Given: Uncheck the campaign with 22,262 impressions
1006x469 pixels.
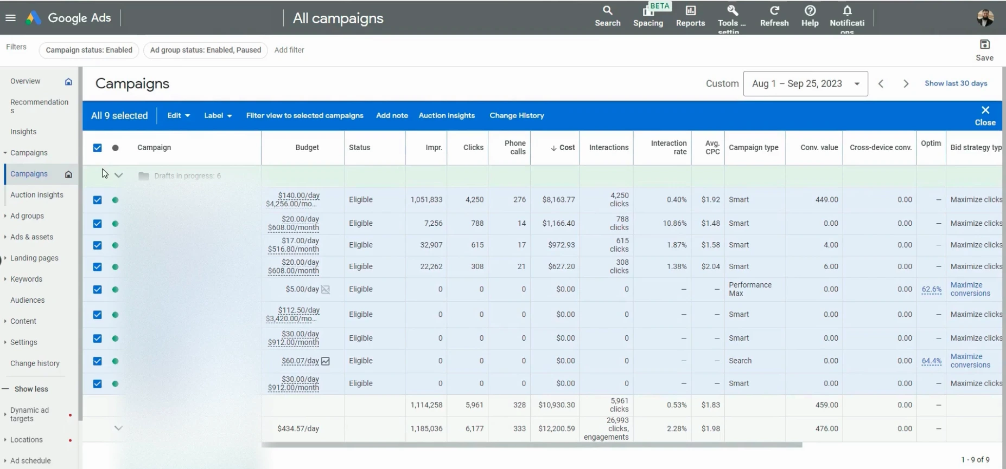Looking at the screenshot, I should 97,267.
